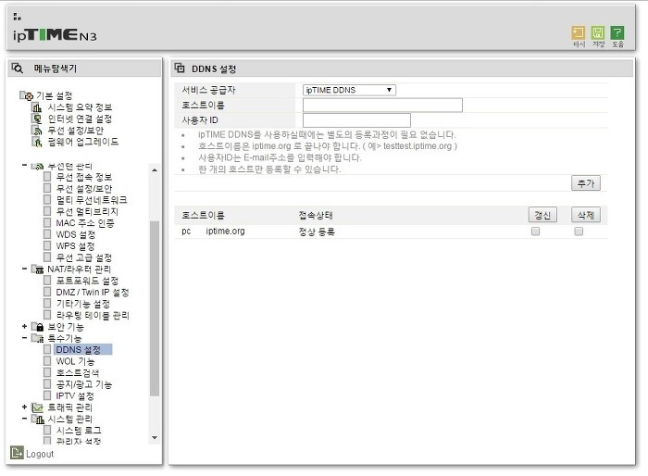Image resolution: width=648 pixels, height=476 pixels.
Task: Click the security lock folder icon
Action: pyautogui.click(x=38, y=327)
